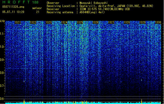This screenshot has height=104, width=164.
Task: Click the 1327 time marker
Action: pos(111,22)
